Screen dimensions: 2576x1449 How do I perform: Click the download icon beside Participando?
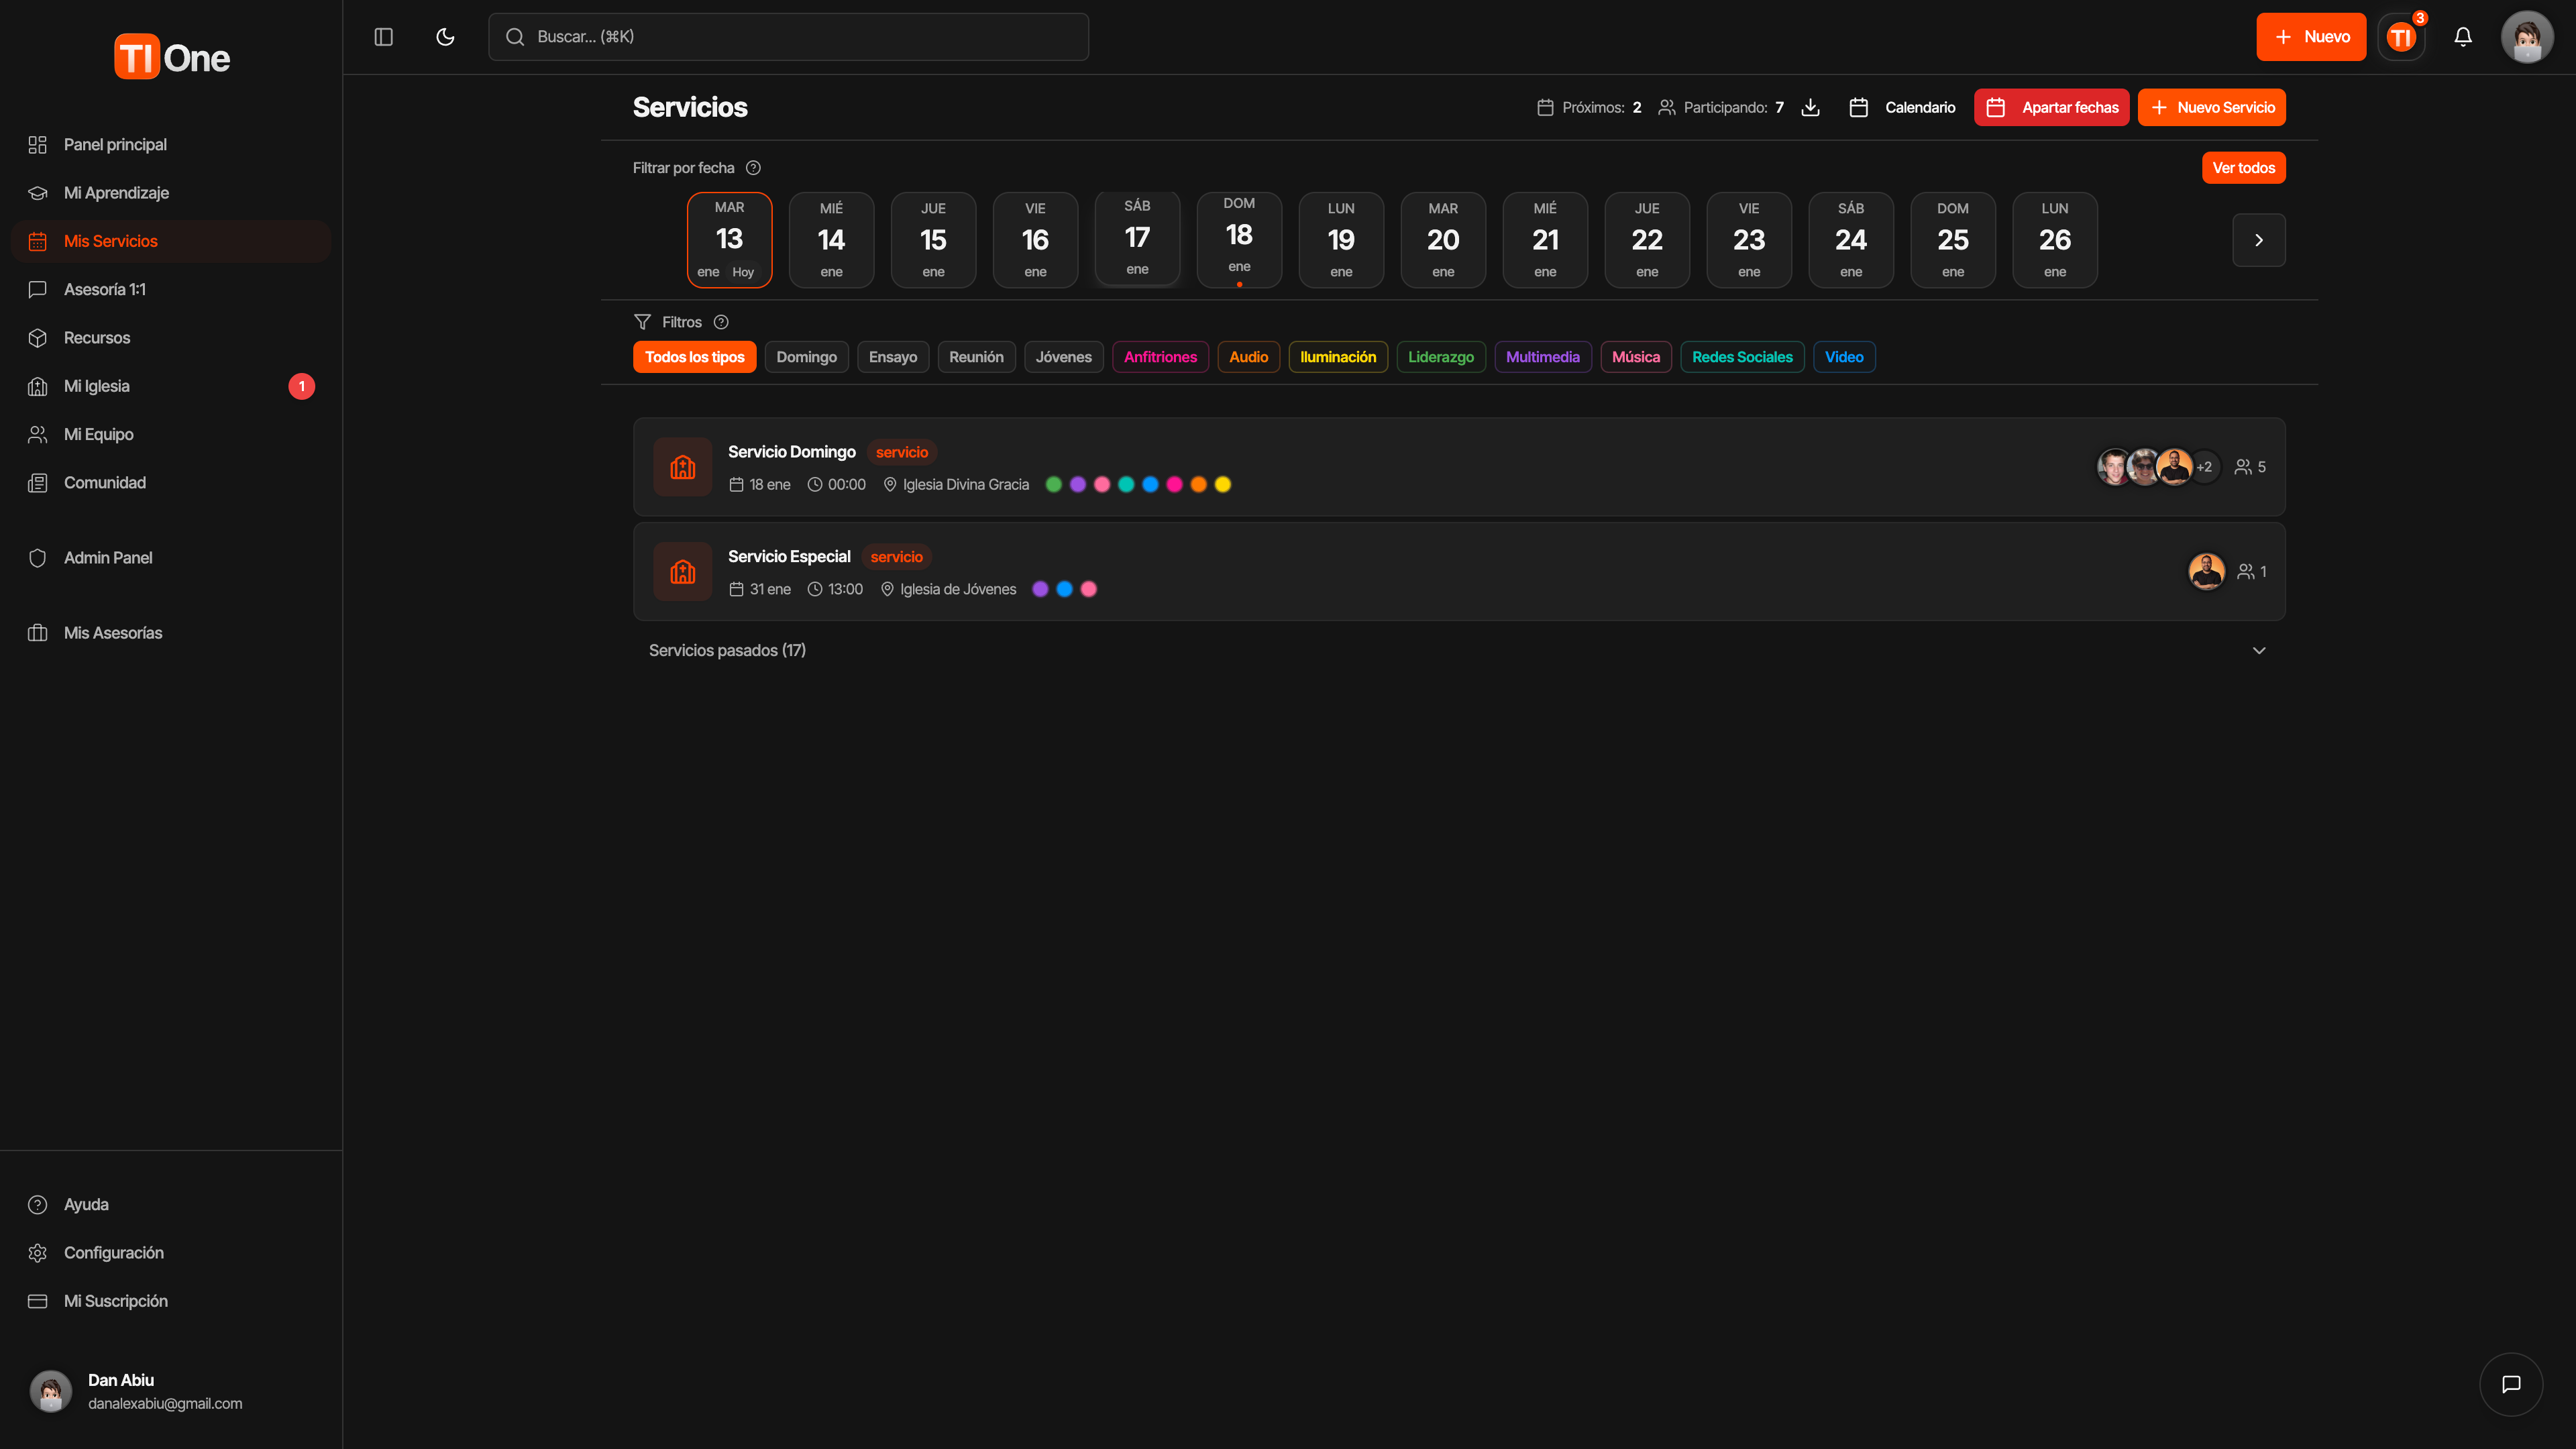point(1810,107)
